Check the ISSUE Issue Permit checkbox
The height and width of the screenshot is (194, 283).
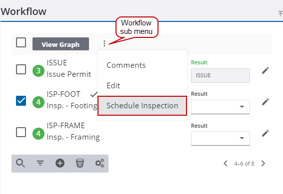click(21, 69)
